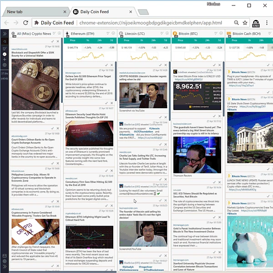Image resolution: width=273 pixels, height=273 pixels.
Task: Click the 7d header in the Bitcoin ticker
Action: [219, 40]
